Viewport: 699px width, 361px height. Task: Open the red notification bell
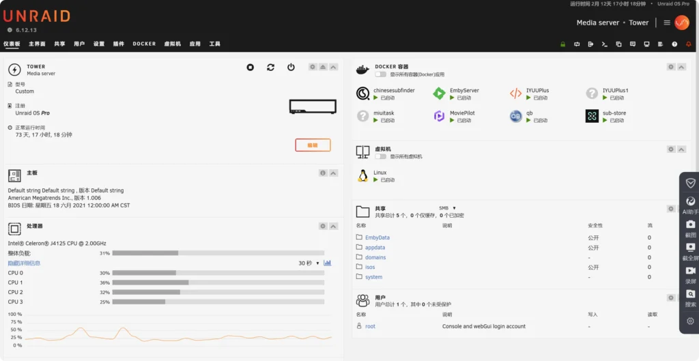pyautogui.click(x=688, y=44)
